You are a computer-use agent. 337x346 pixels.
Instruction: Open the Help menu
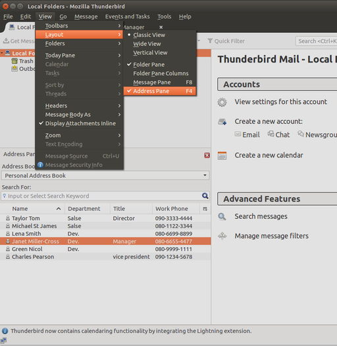point(185,16)
